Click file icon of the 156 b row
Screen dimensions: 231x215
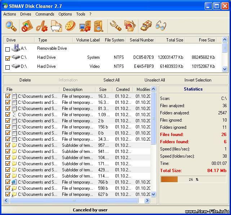point(14,127)
